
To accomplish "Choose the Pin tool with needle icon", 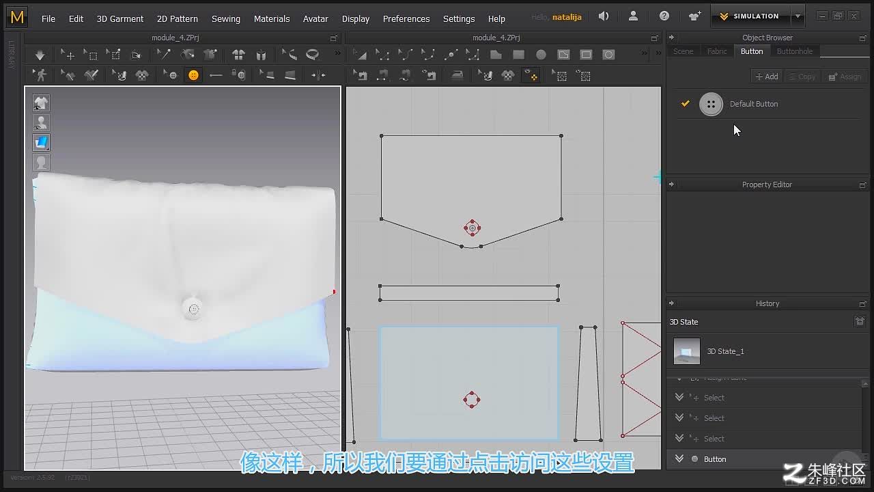I will coord(164,55).
